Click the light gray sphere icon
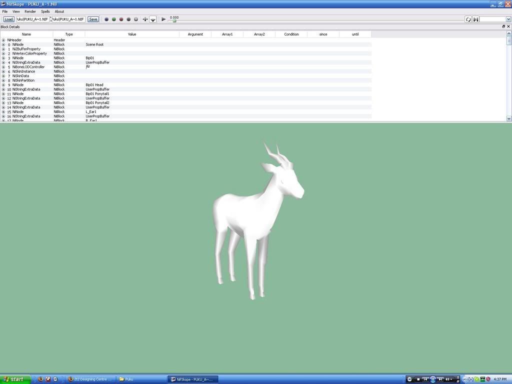Screen dimensions: 512x384 [x=136, y=19]
